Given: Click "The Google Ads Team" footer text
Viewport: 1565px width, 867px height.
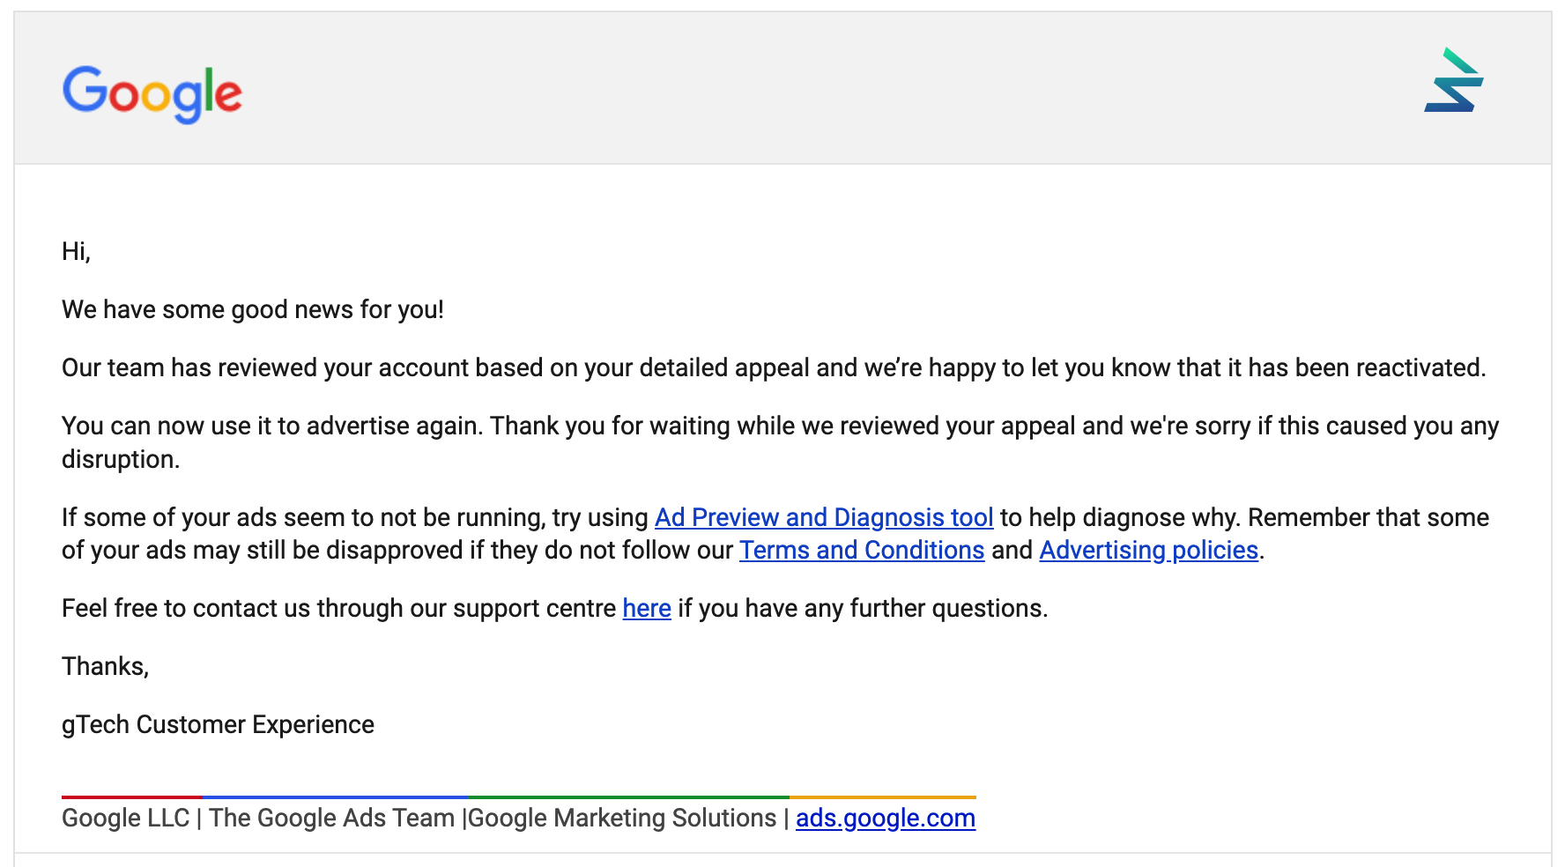Looking at the screenshot, I should [x=331, y=818].
